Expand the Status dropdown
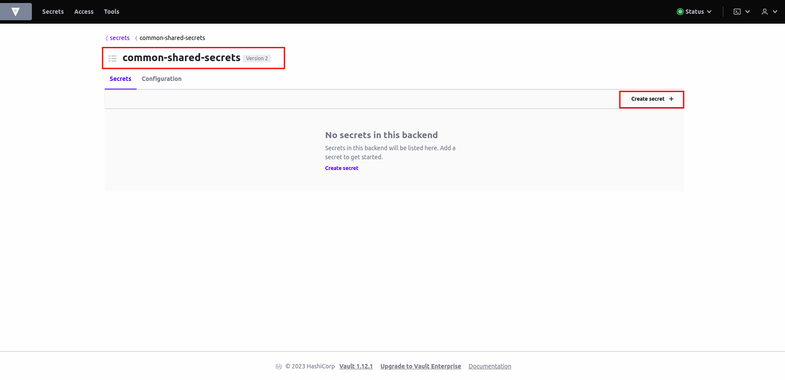The width and height of the screenshot is (785, 380). point(694,12)
